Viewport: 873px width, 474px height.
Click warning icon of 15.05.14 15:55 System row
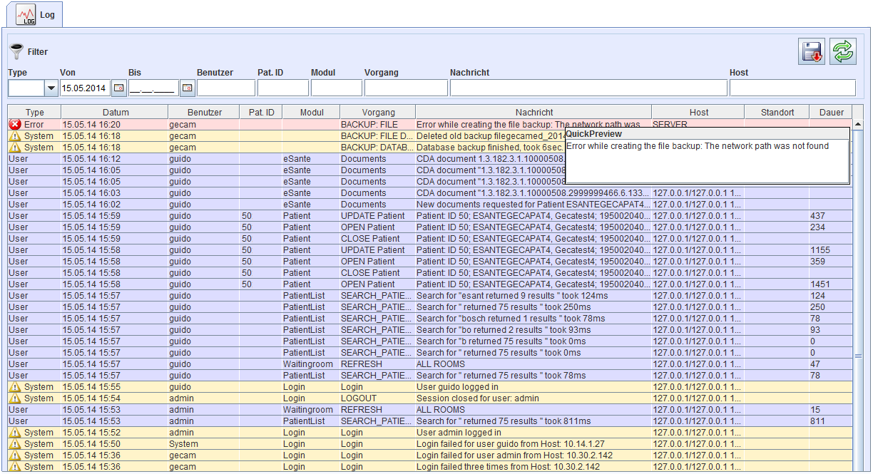coord(15,387)
